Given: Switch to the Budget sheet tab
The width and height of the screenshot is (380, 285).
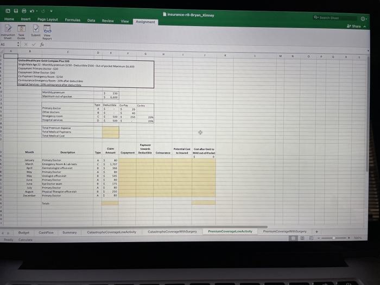Looking at the screenshot, I should pyautogui.click(x=24, y=232).
